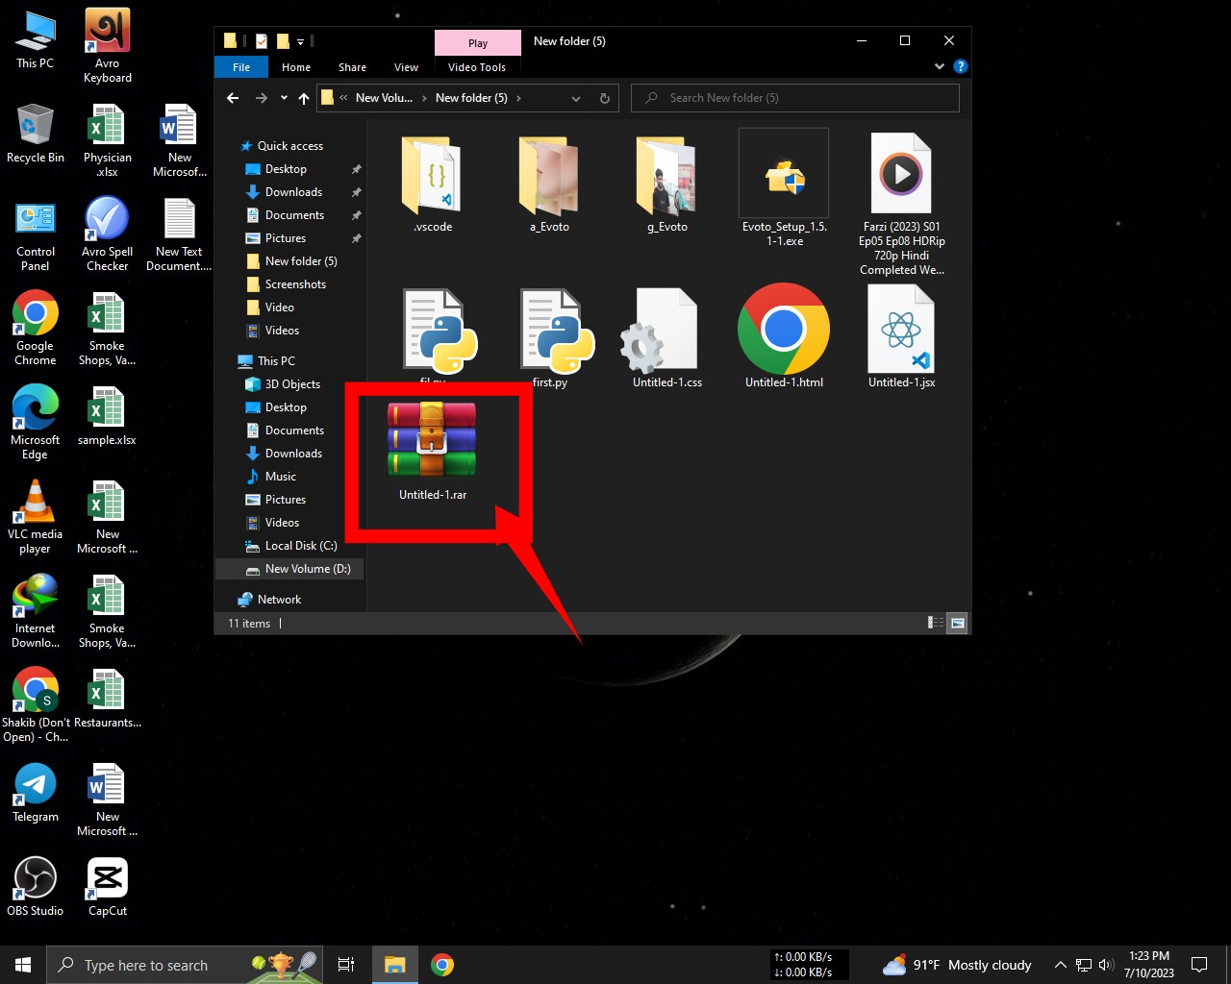Click the Untitled-1.css file icon

coord(666,332)
